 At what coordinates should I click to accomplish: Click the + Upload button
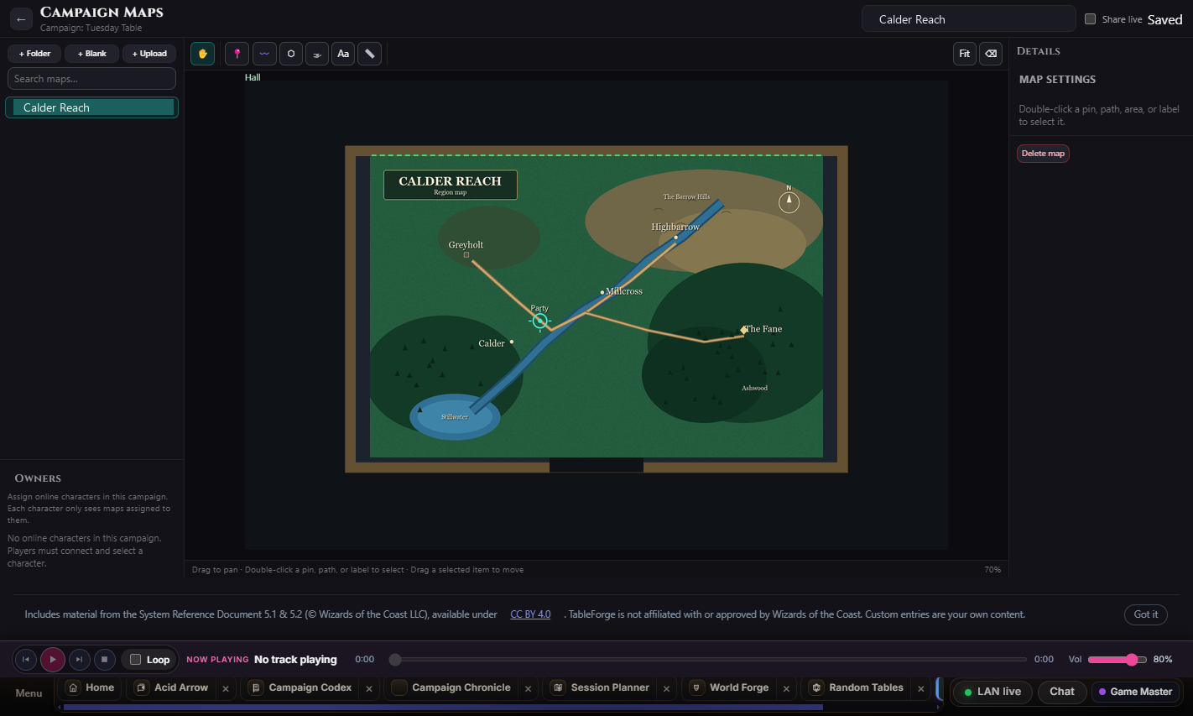(x=149, y=54)
